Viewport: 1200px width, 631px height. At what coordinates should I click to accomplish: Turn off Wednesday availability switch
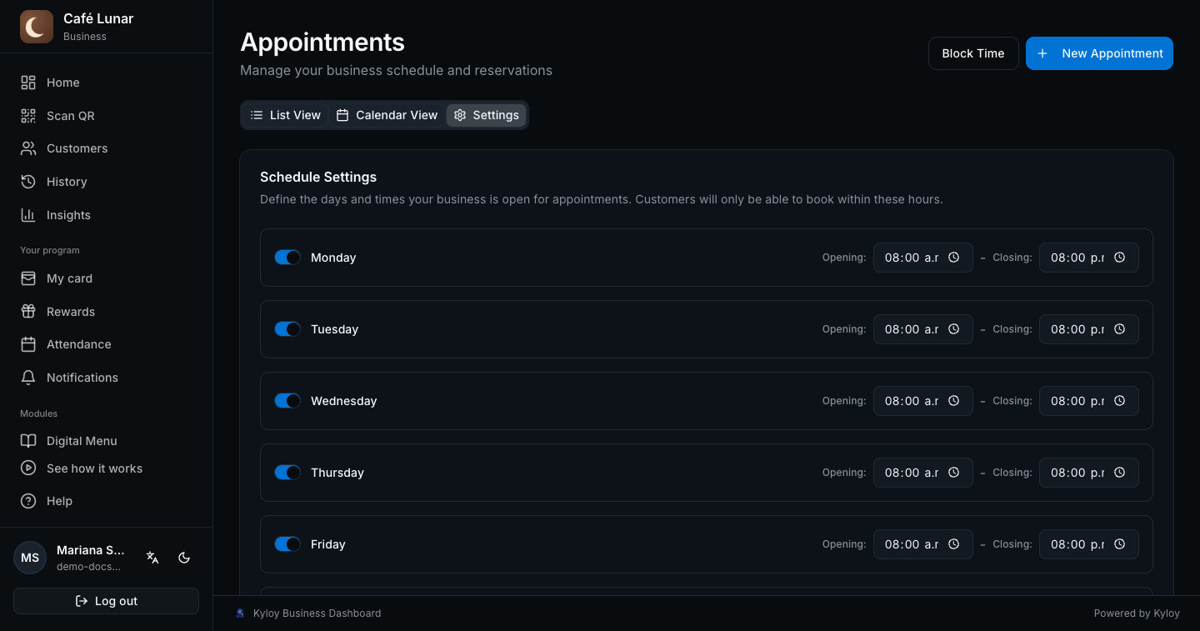point(287,401)
